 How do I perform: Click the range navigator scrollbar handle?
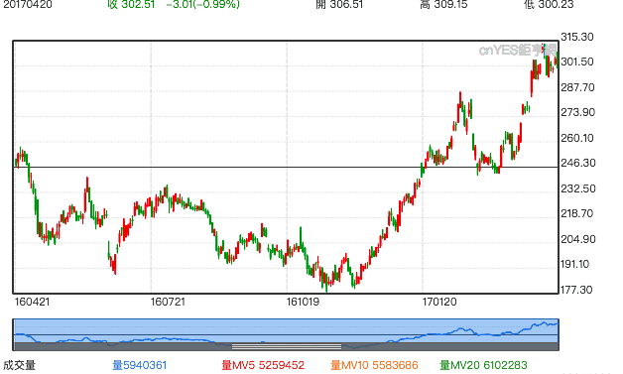[287, 347]
